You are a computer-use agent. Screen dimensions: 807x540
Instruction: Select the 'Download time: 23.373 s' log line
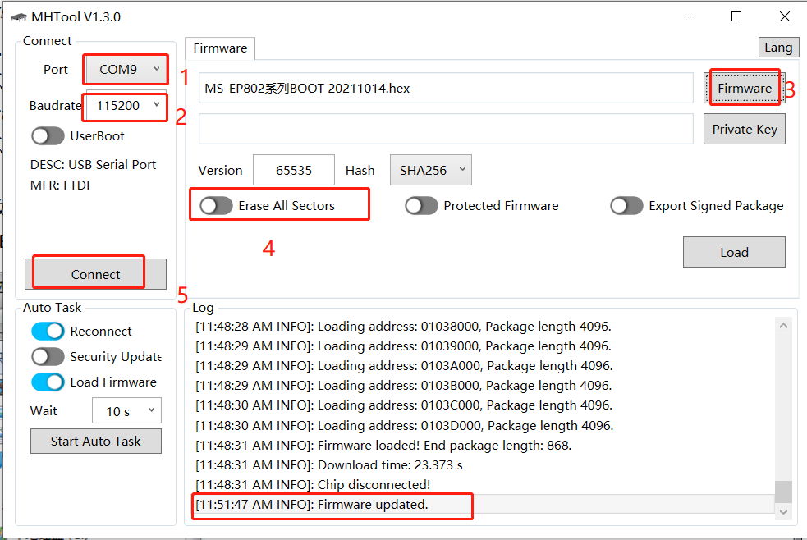pyautogui.click(x=484, y=465)
